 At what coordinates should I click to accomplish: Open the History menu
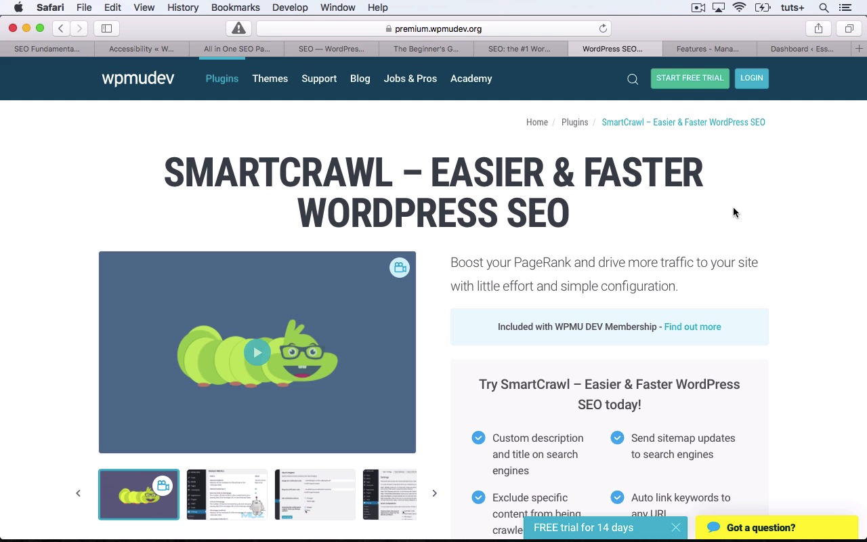pos(183,7)
